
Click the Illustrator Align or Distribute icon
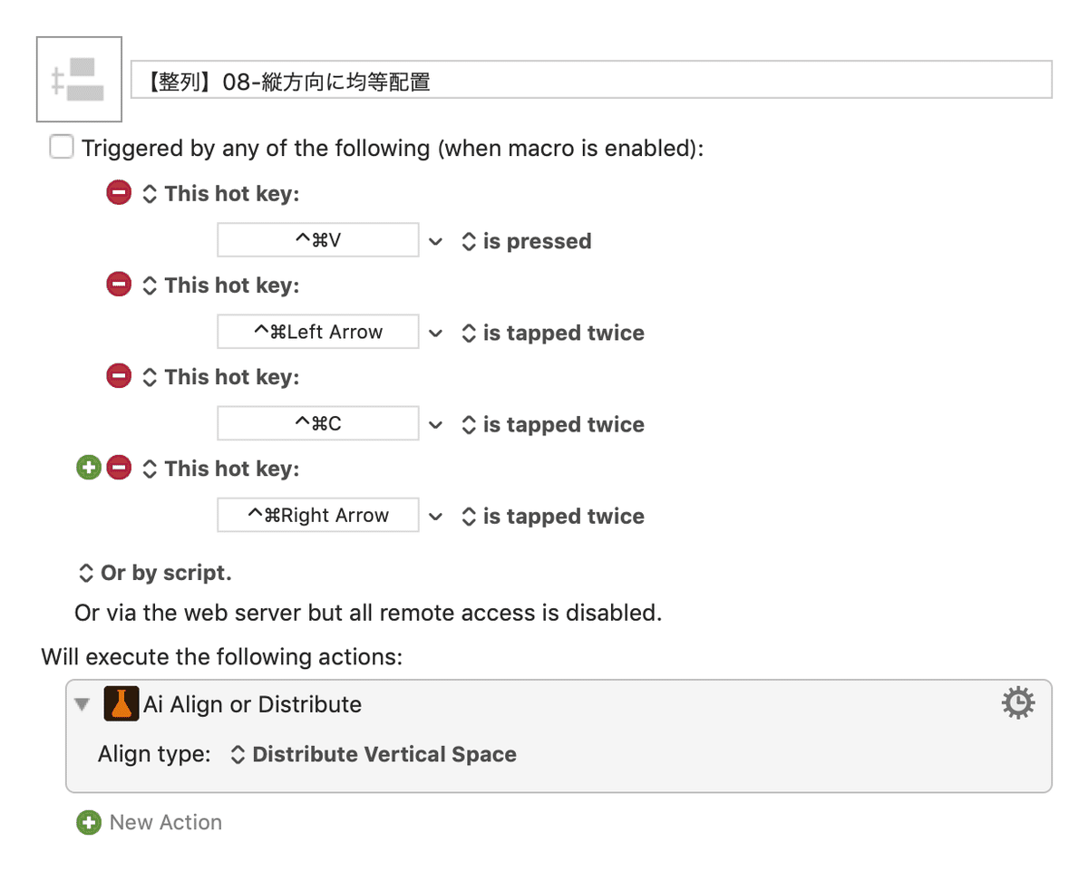tap(121, 704)
